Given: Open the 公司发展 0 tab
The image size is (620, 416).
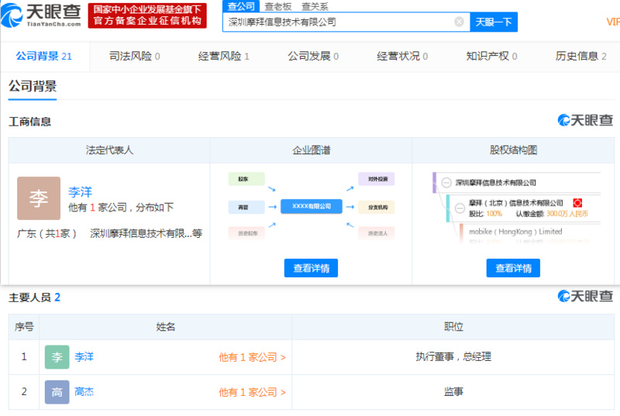Looking at the screenshot, I should 313,56.
